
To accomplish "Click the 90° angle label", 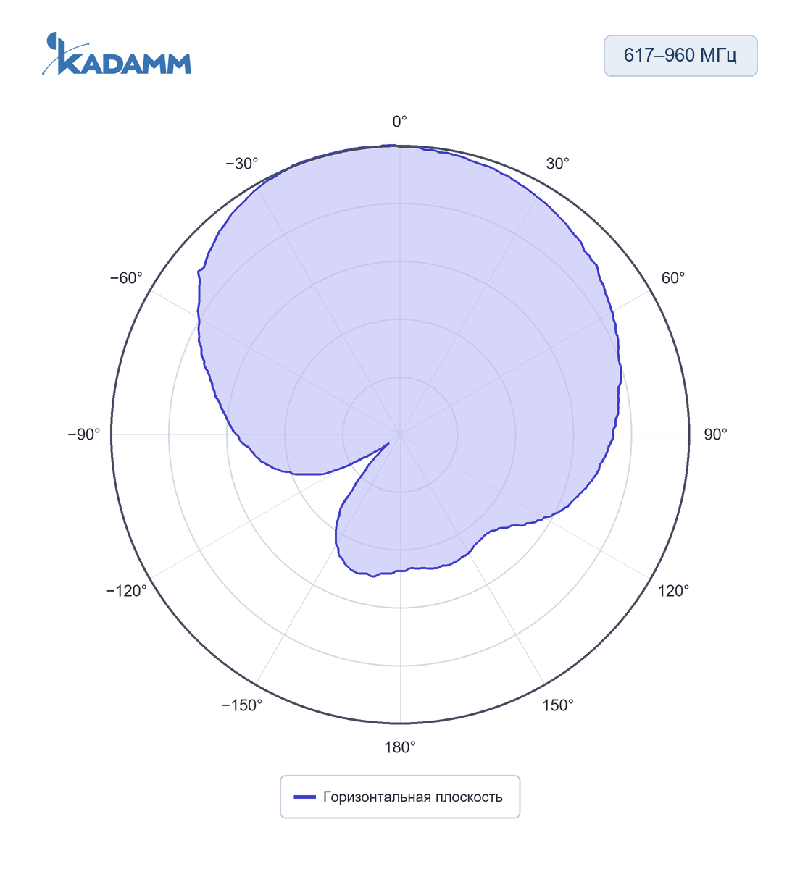I will click(x=716, y=435).
